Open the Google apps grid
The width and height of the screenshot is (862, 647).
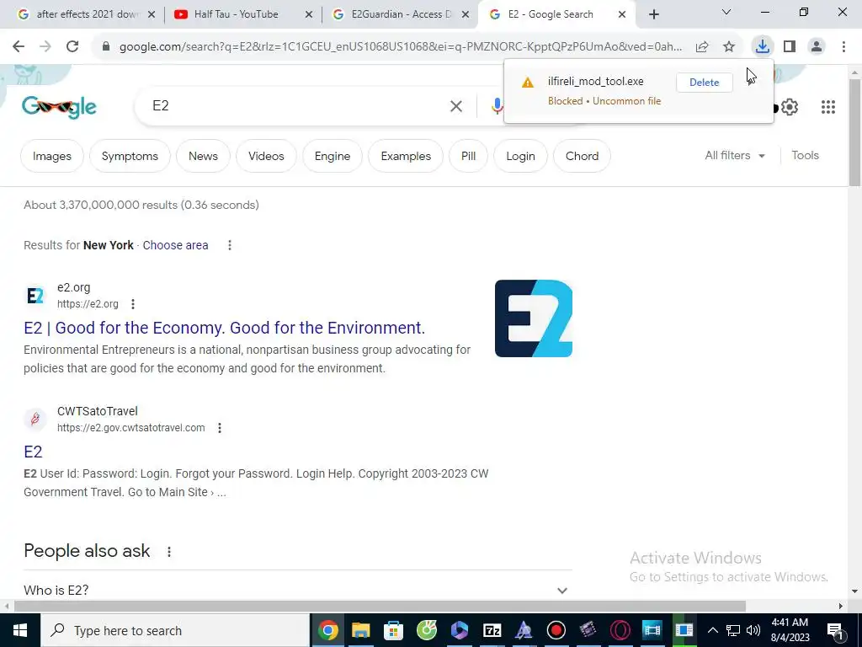[828, 107]
